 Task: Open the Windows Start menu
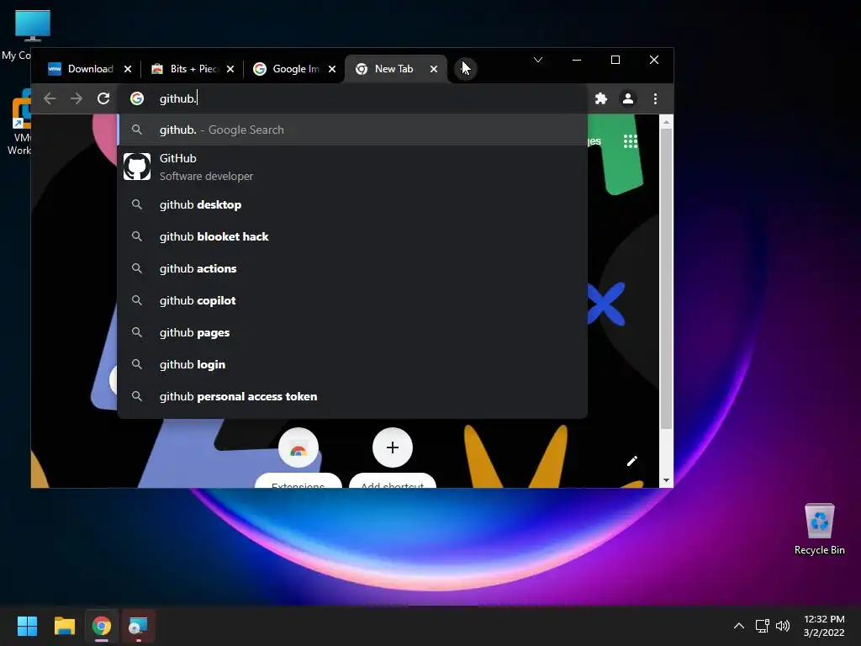tap(27, 626)
